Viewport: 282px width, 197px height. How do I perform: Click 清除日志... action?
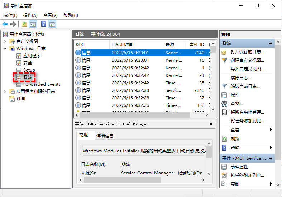[241, 78]
